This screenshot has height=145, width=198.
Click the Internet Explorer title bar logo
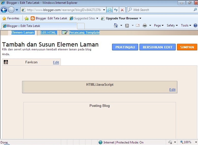point(3,3)
